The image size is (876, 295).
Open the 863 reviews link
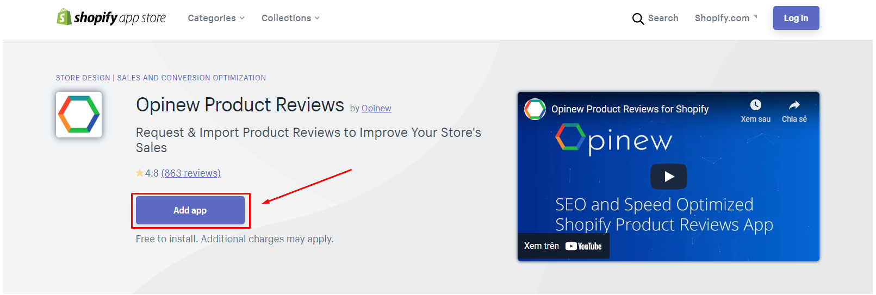click(191, 173)
